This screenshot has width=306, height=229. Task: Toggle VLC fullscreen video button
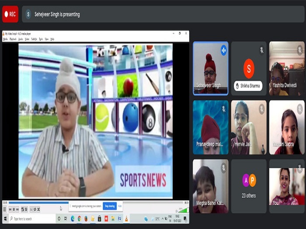tap(23, 209)
